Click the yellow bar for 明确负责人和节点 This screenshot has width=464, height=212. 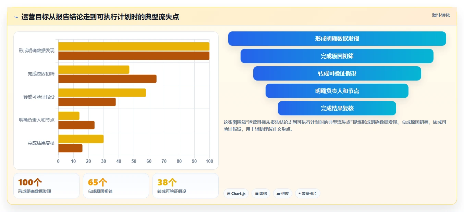[69, 116]
